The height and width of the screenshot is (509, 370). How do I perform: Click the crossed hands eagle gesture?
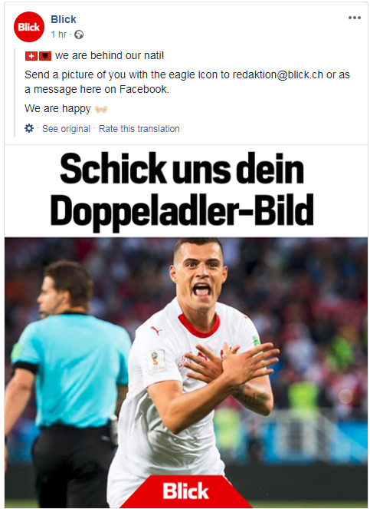(x=230, y=363)
